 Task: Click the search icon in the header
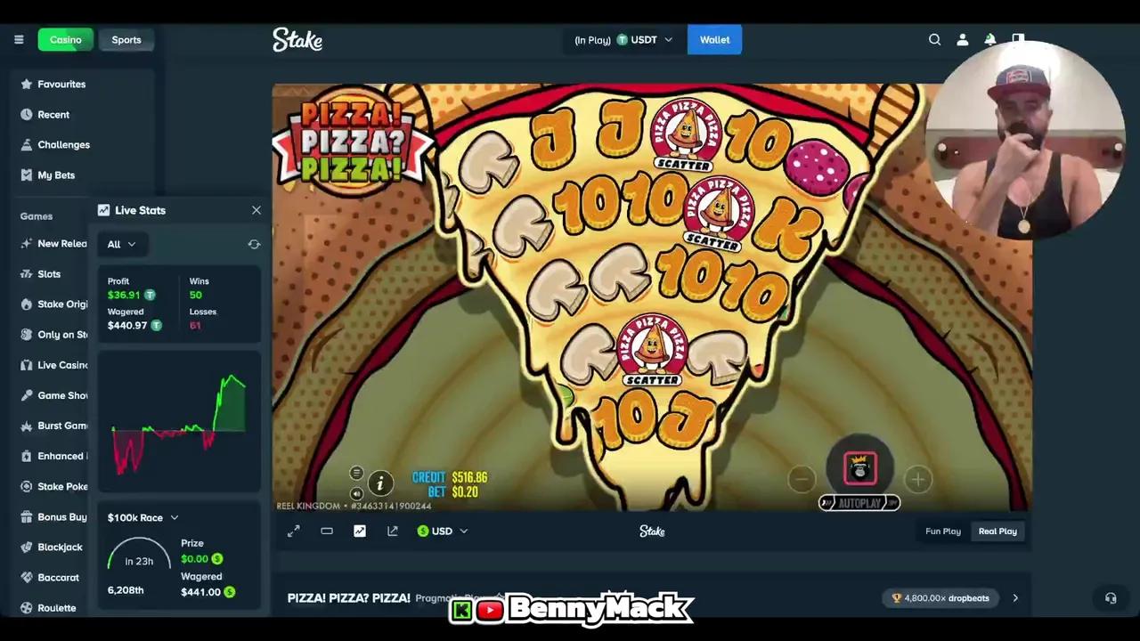click(934, 39)
